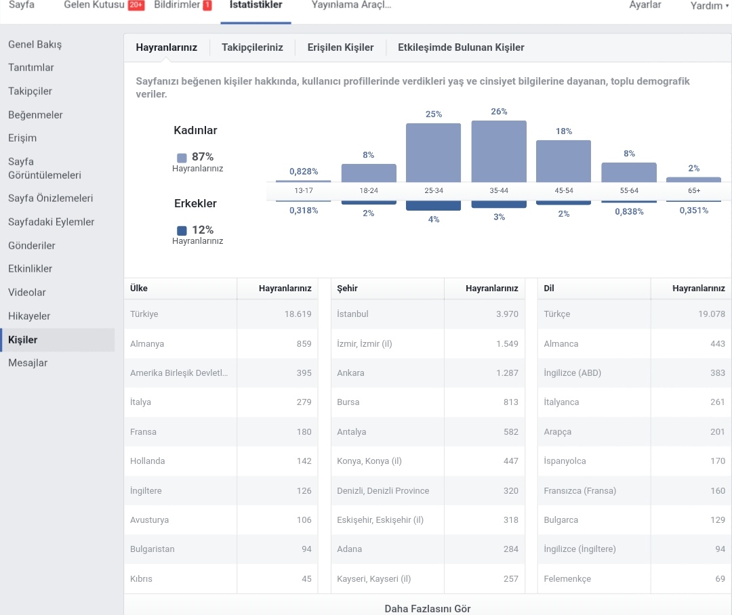
Task: Open the Yardım dropdown menu
Action: [709, 5]
